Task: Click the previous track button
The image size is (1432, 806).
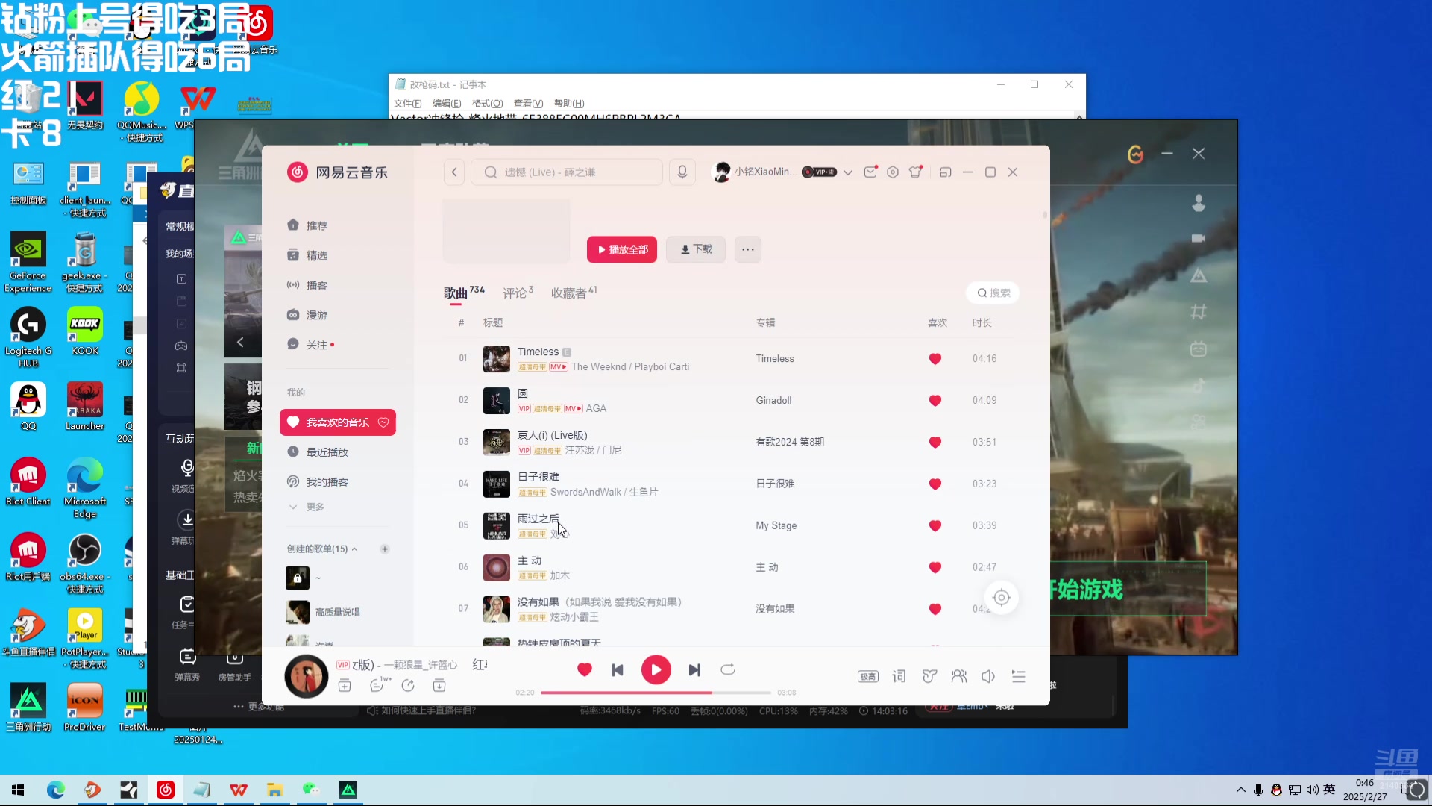Action: [618, 670]
